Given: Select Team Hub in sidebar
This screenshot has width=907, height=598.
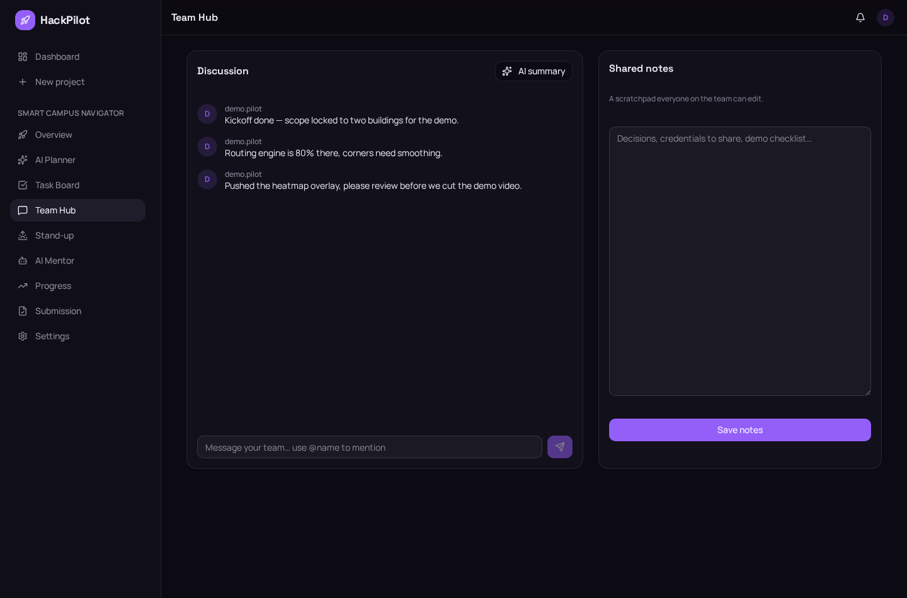Looking at the screenshot, I should (77, 210).
